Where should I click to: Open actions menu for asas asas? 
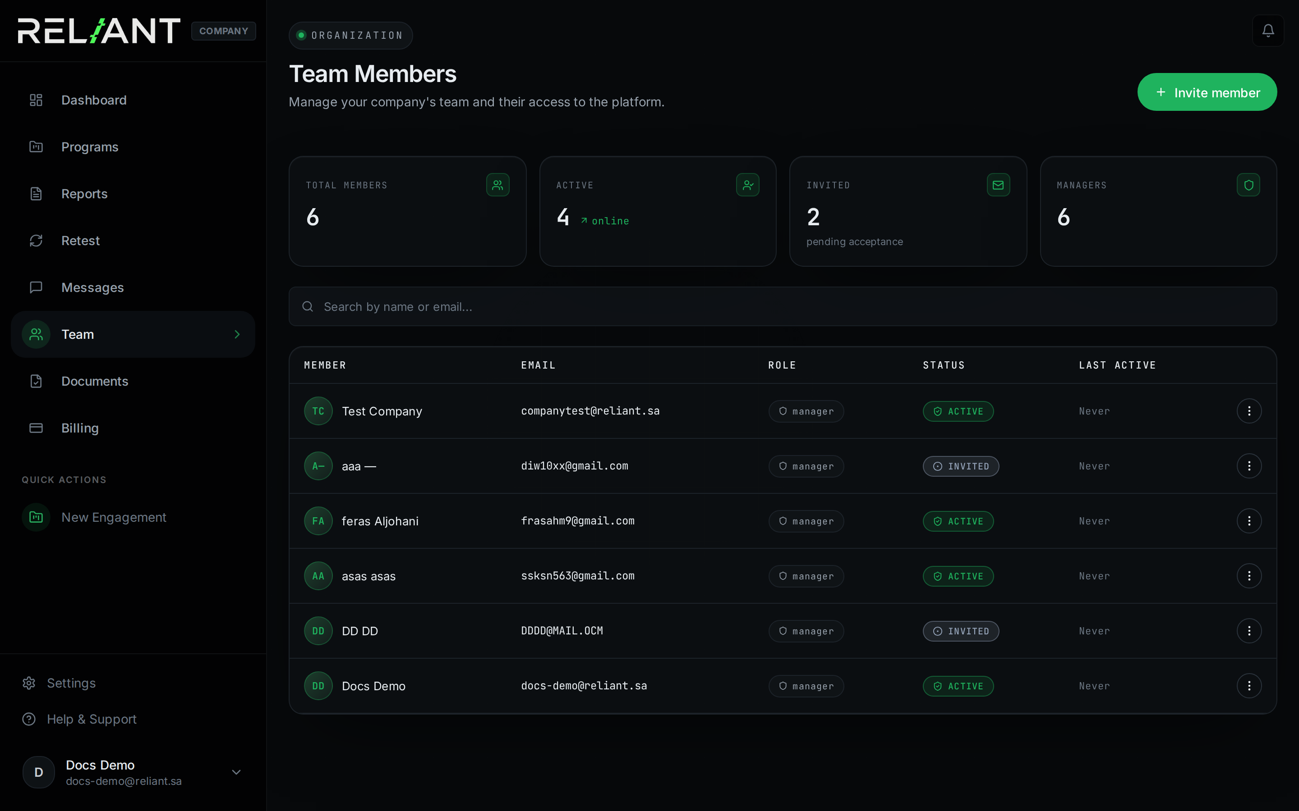pos(1249,576)
